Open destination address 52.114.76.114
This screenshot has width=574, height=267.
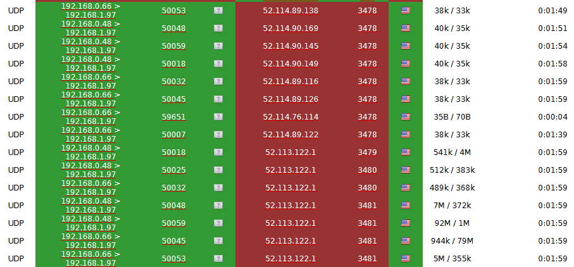pos(290,117)
